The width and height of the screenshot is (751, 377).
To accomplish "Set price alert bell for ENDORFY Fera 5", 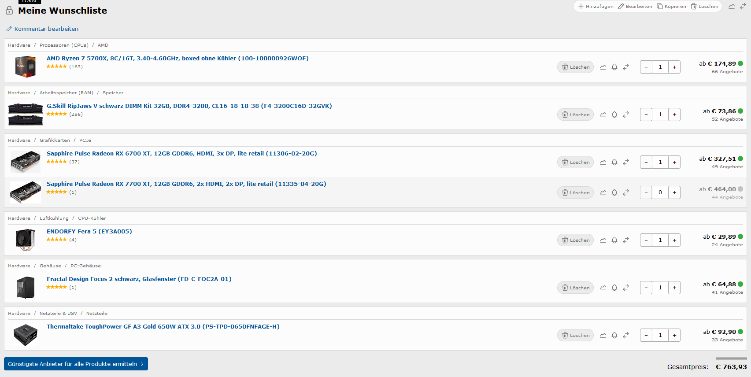I will point(614,240).
